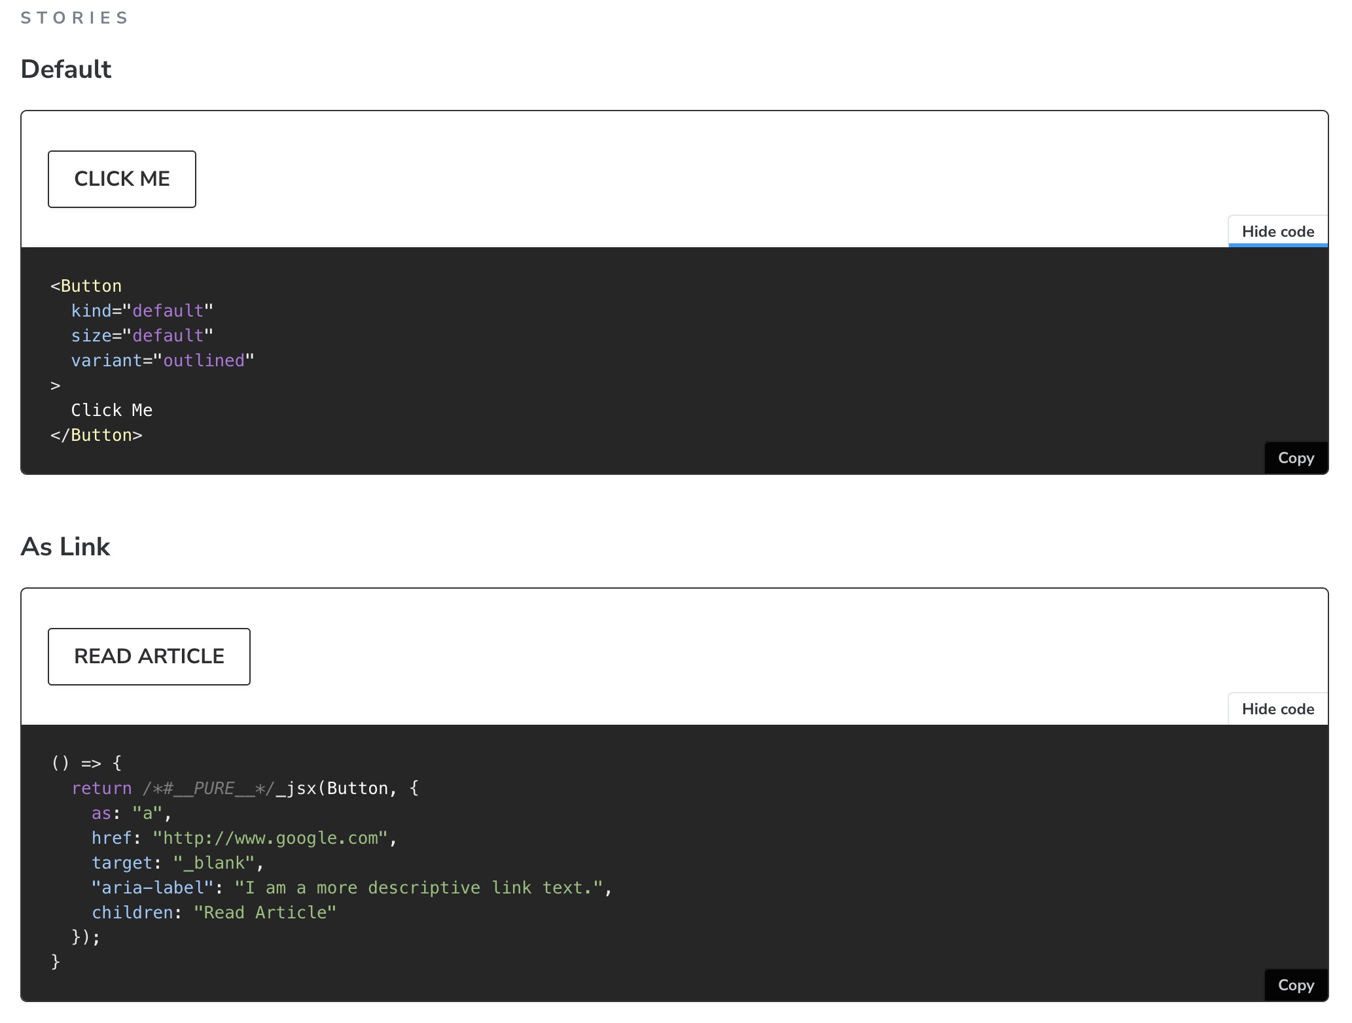Click the target "_blank" code line
This screenshot has width=1352, height=1023.
pos(177,863)
